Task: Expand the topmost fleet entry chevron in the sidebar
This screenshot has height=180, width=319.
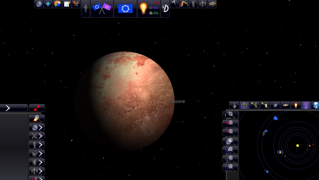Action: [x=40, y=136]
